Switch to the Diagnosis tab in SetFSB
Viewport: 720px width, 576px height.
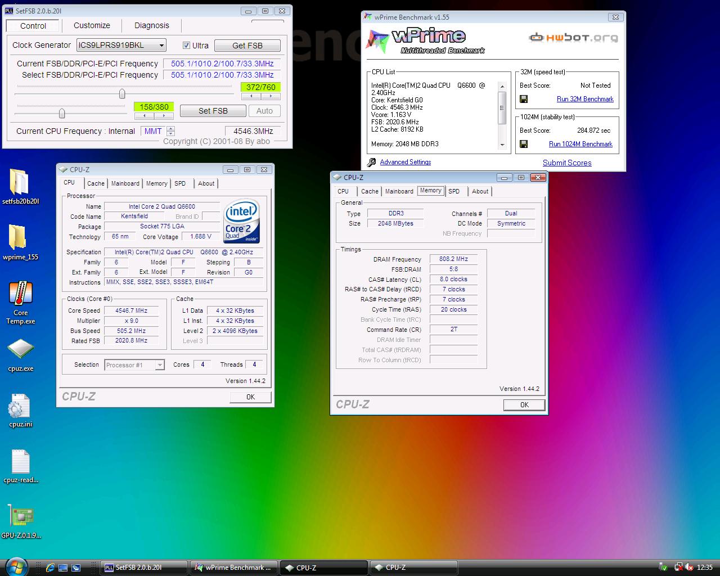(152, 25)
